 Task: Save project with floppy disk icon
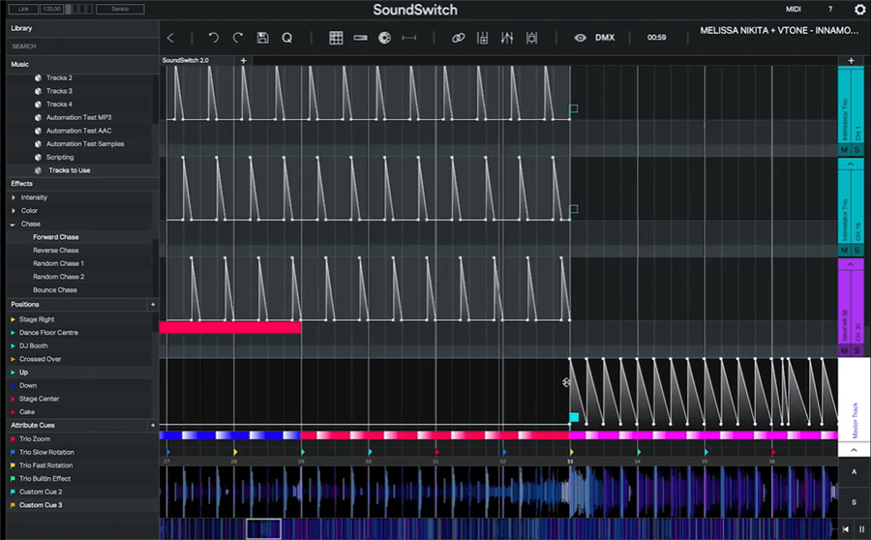pyautogui.click(x=262, y=38)
